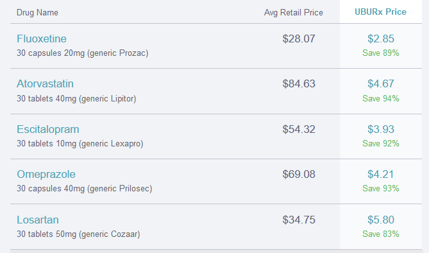
Task: Open the Omeprazole drug link
Action: click(46, 174)
